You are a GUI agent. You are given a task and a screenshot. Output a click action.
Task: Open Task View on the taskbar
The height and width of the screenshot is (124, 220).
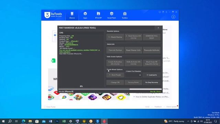16,121
